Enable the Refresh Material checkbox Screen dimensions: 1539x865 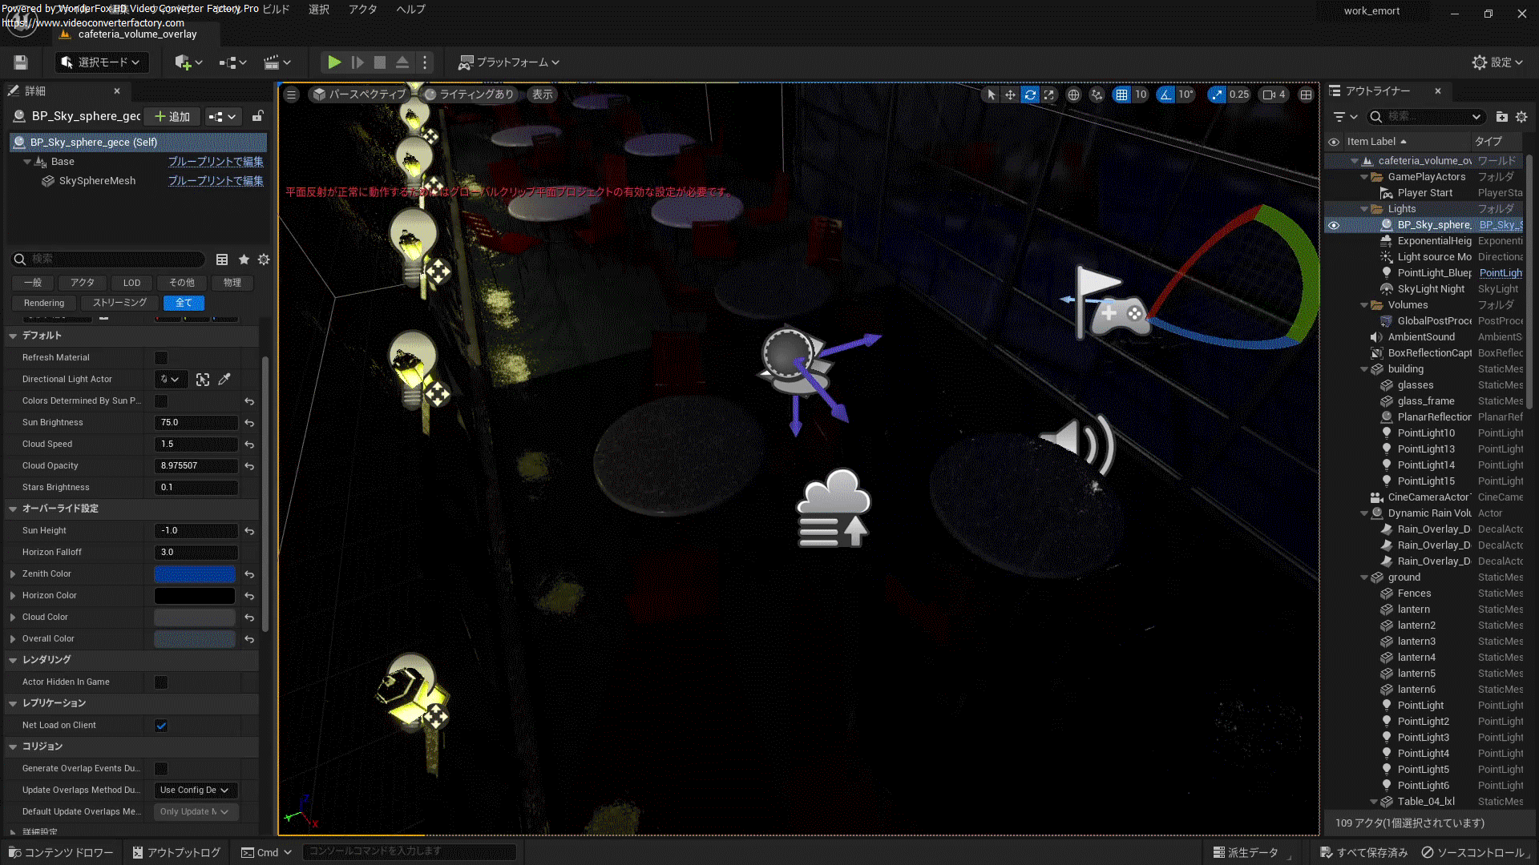(161, 357)
